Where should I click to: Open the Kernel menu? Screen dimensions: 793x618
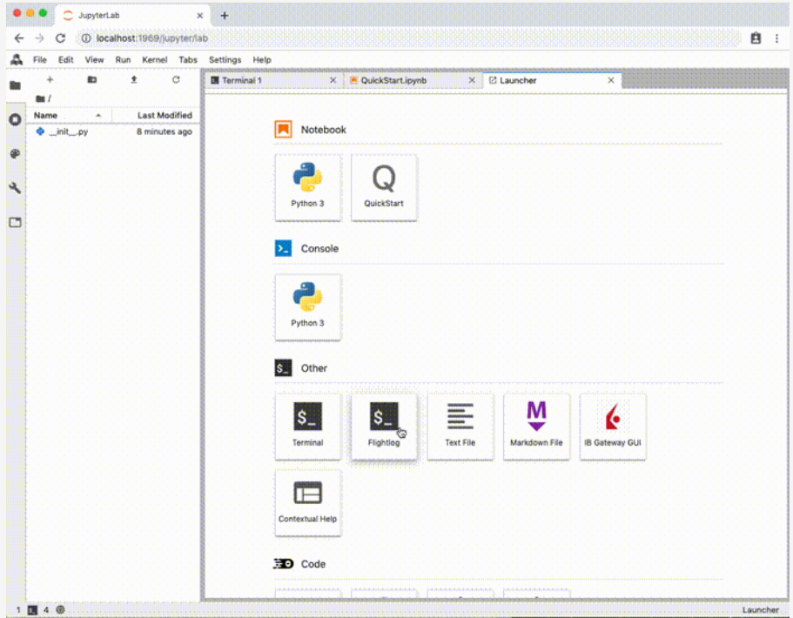pyautogui.click(x=154, y=59)
